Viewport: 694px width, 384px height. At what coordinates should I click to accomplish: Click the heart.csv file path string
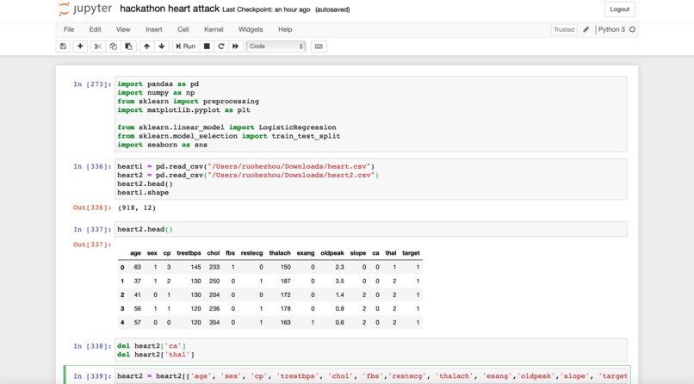tap(289, 166)
